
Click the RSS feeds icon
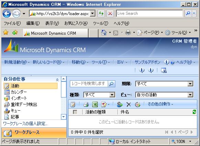click(x=116, y=33)
